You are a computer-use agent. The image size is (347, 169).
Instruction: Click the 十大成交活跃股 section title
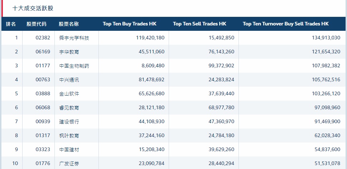point(33,8)
